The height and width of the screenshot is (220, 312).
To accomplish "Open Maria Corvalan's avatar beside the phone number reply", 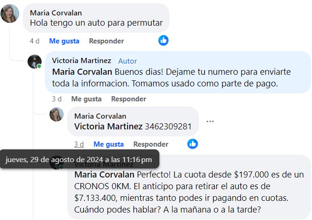I will pos(57,114).
